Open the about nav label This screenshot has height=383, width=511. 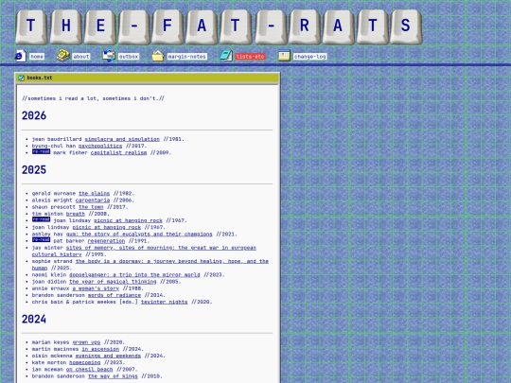[x=81, y=57]
